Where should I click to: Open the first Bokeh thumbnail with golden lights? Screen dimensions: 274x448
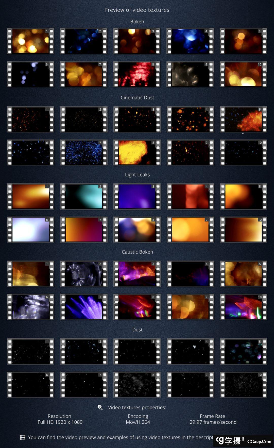point(30,41)
